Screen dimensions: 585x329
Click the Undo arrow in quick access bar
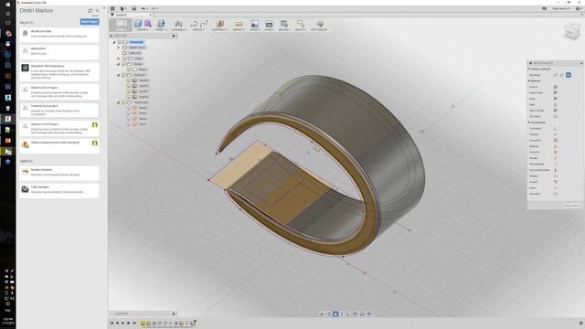144,8
